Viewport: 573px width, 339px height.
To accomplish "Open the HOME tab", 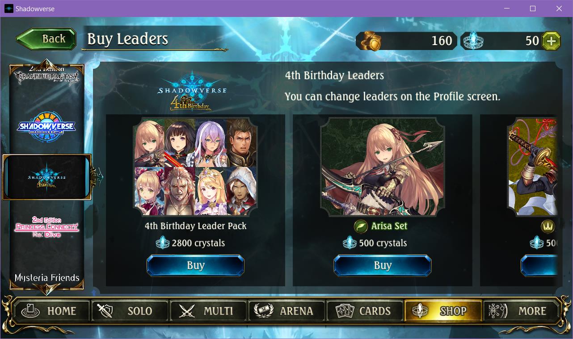I will pos(51,311).
